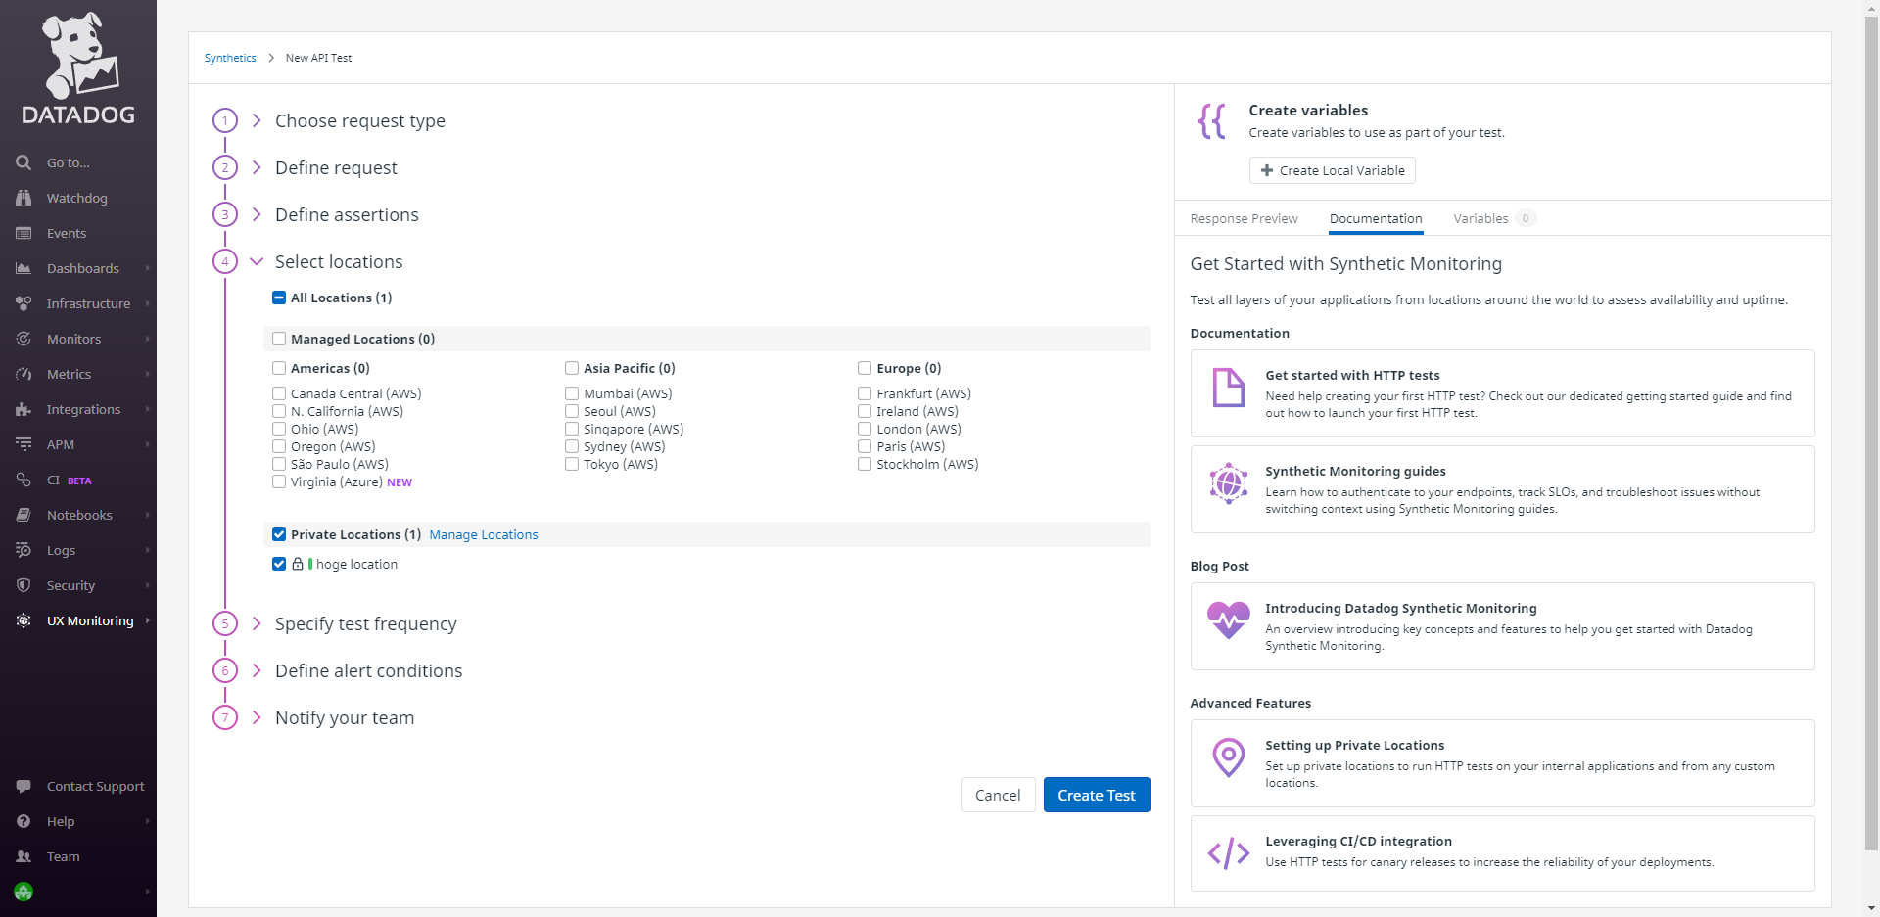Image resolution: width=1880 pixels, height=917 pixels.
Task: Click the Events icon in sidebar
Action: tap(23, 233)
